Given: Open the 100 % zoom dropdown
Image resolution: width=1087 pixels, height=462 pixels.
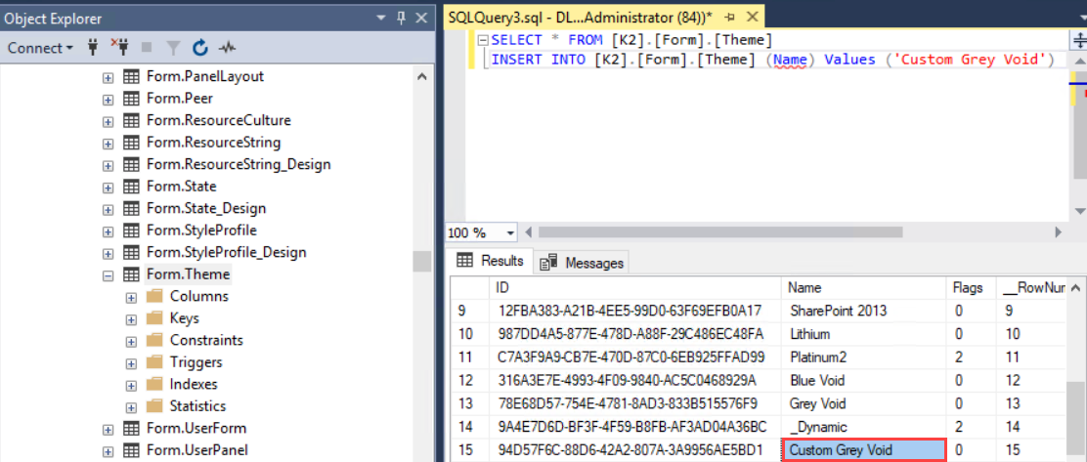Looking at the screenshot, I should [511, 232].
